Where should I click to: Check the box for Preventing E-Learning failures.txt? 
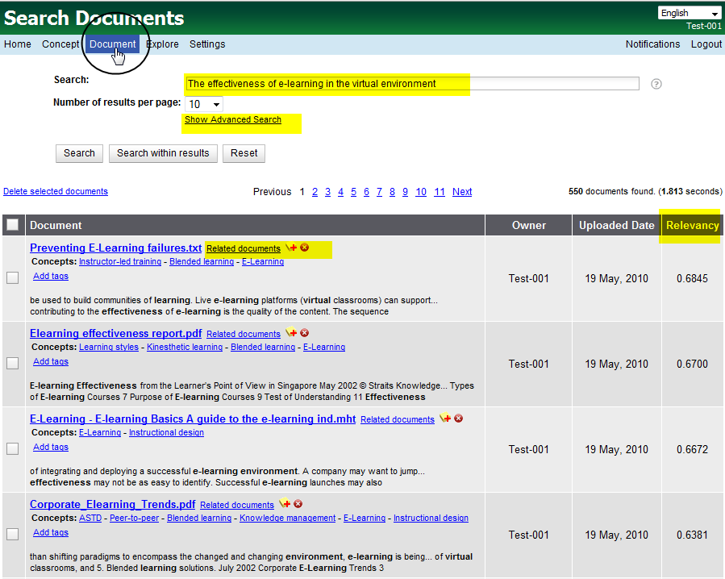pos(13,278)
